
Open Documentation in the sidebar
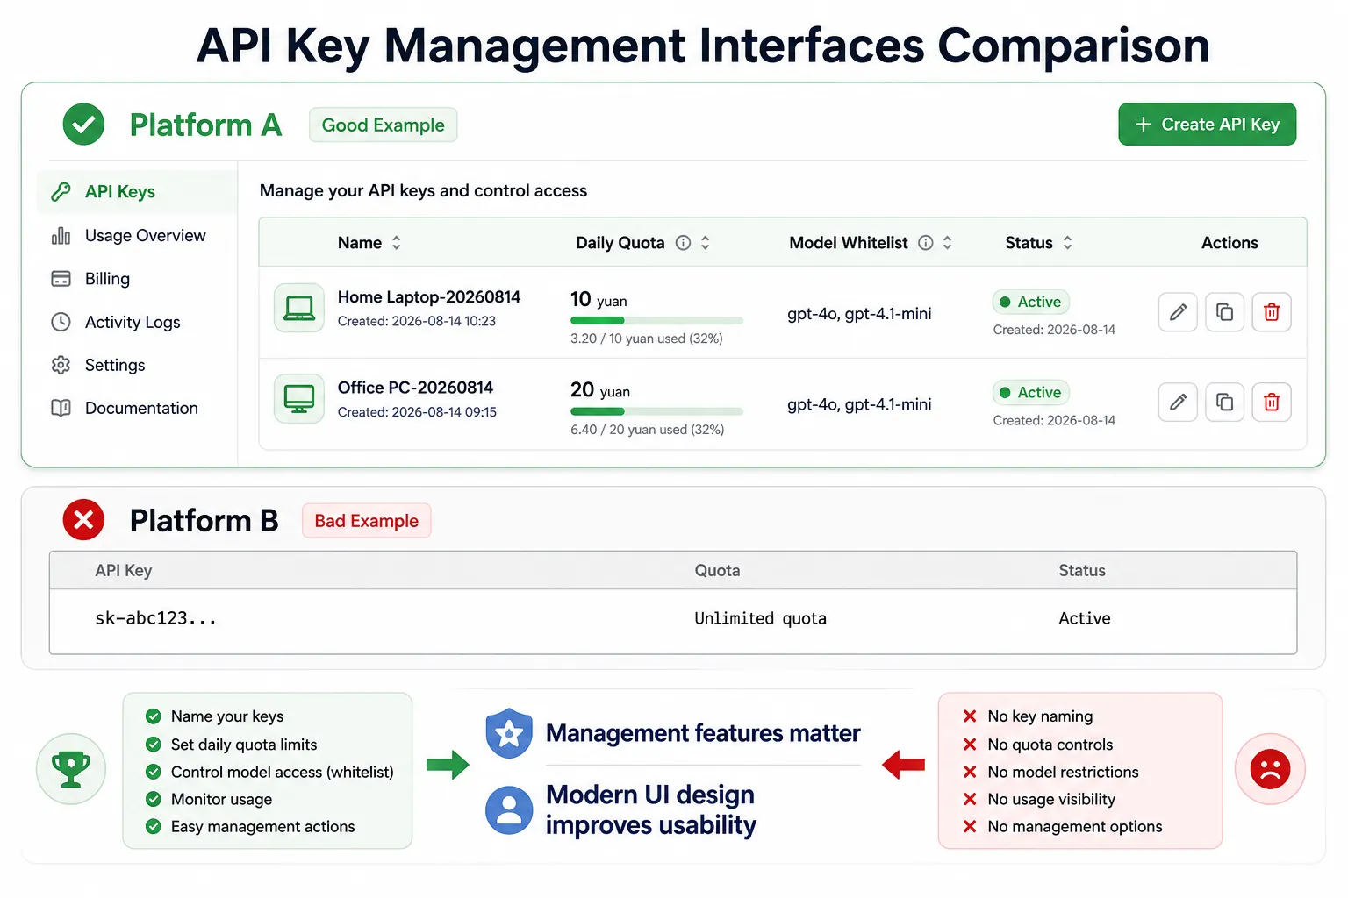[137, 408]
